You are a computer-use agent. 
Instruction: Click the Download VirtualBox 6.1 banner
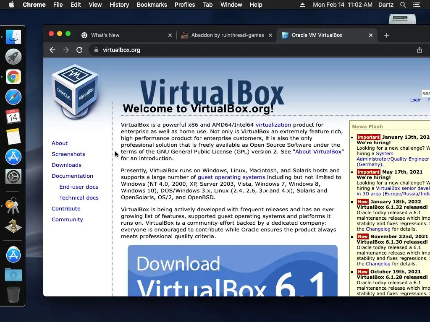coord(233,270)
